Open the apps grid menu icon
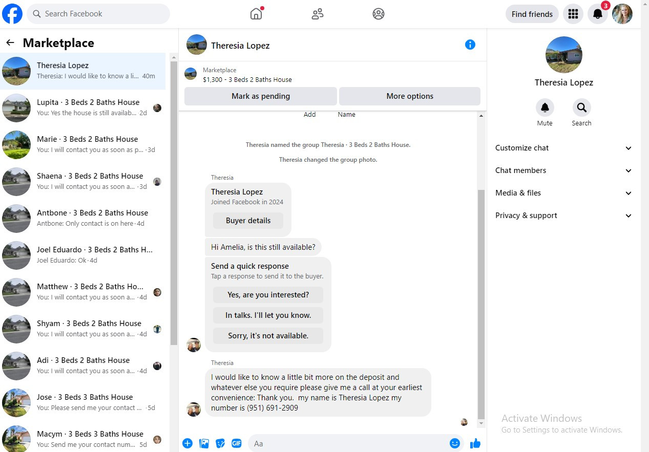Viewport: 649px width, 452px height. pos(573,14)
